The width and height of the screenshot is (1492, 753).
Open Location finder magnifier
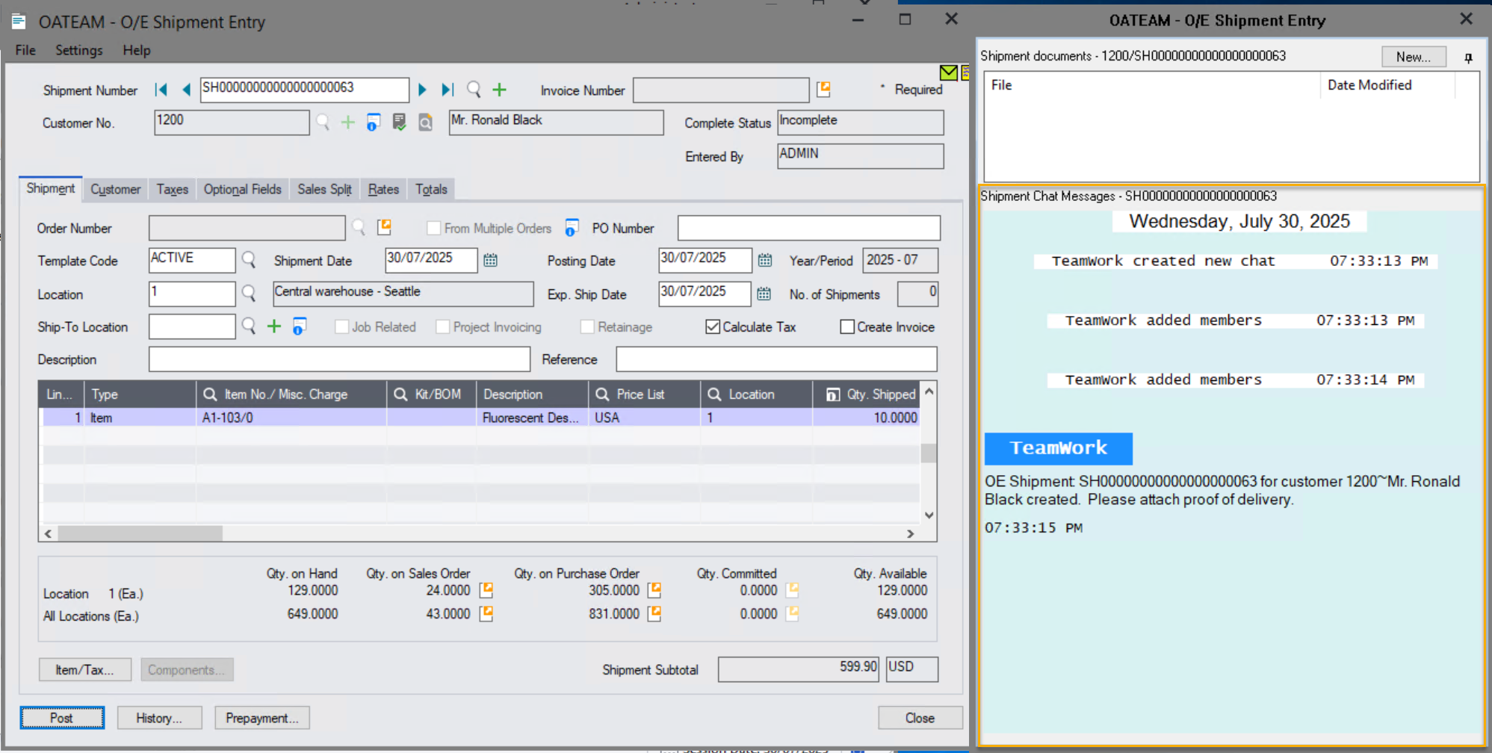pos(249,293)
